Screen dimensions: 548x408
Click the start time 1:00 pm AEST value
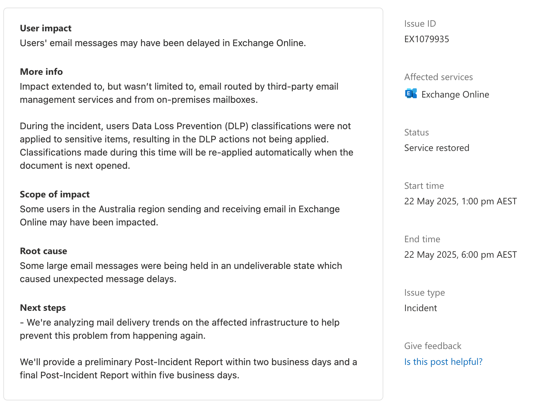[x=461, y=201]
